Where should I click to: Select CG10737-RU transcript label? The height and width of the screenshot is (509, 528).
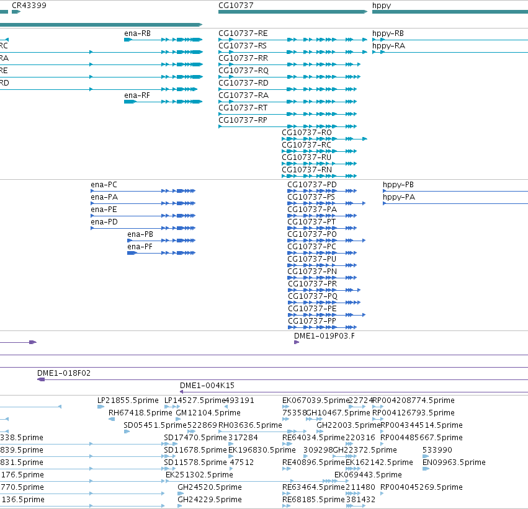click(x=307, y=157)
